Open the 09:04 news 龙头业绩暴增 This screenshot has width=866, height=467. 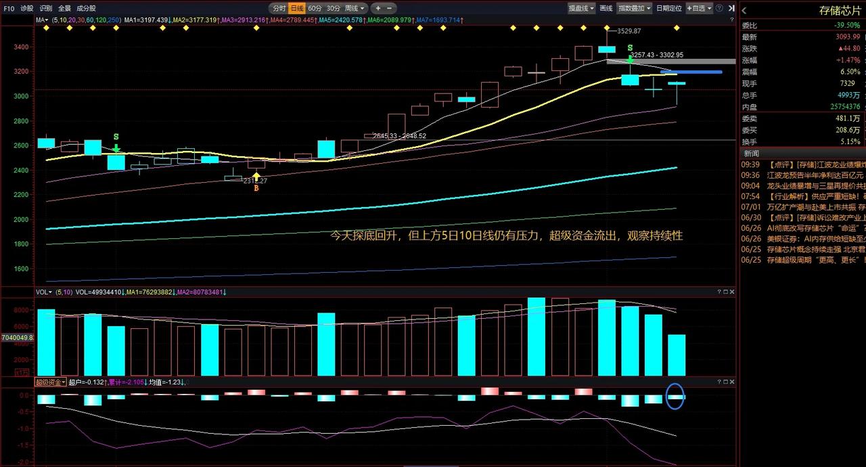coord(803,185)
